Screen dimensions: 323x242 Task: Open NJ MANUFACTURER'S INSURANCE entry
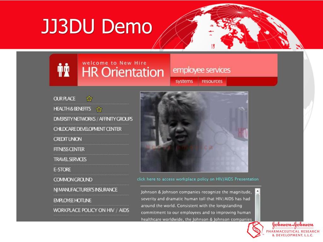85,189
